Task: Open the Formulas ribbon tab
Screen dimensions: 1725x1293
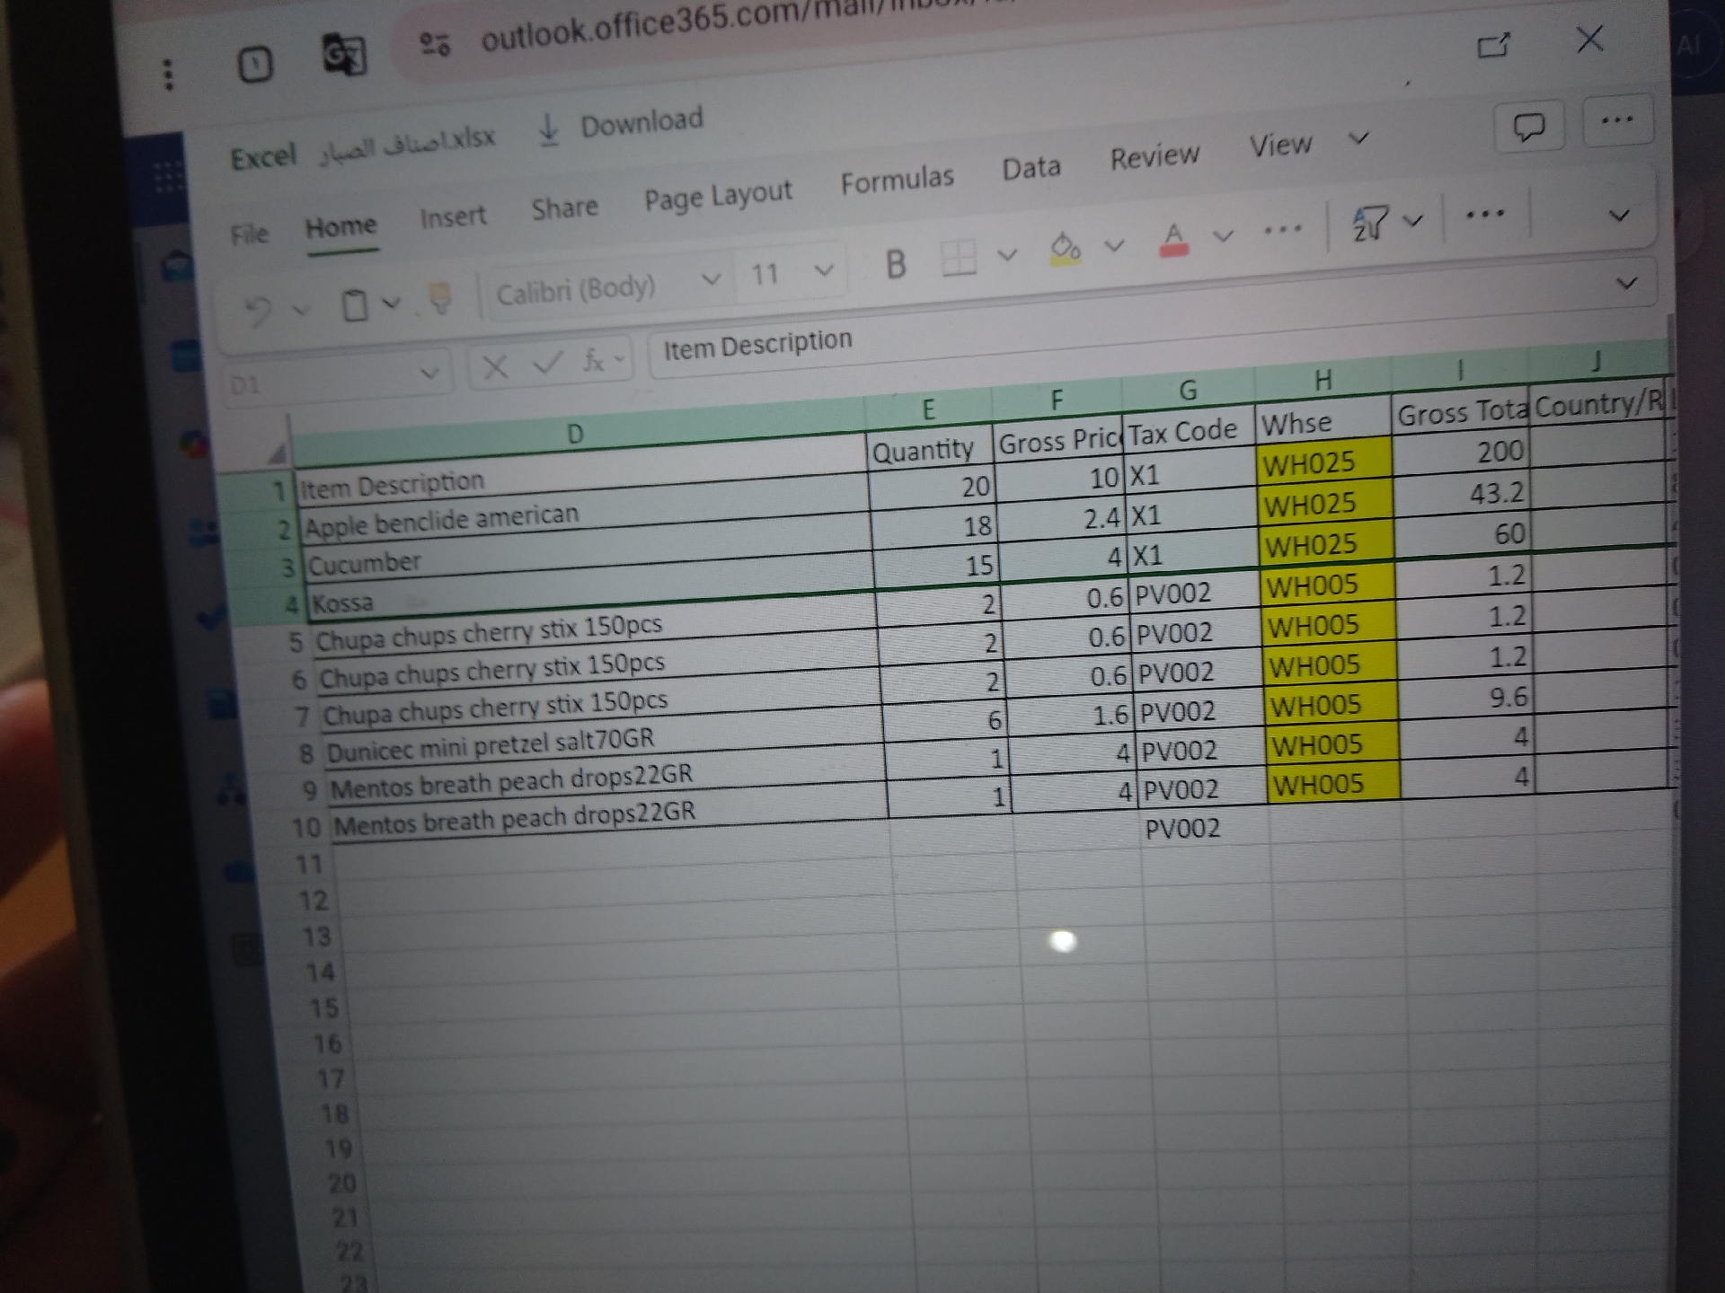Action: click(x=897, y=180)
